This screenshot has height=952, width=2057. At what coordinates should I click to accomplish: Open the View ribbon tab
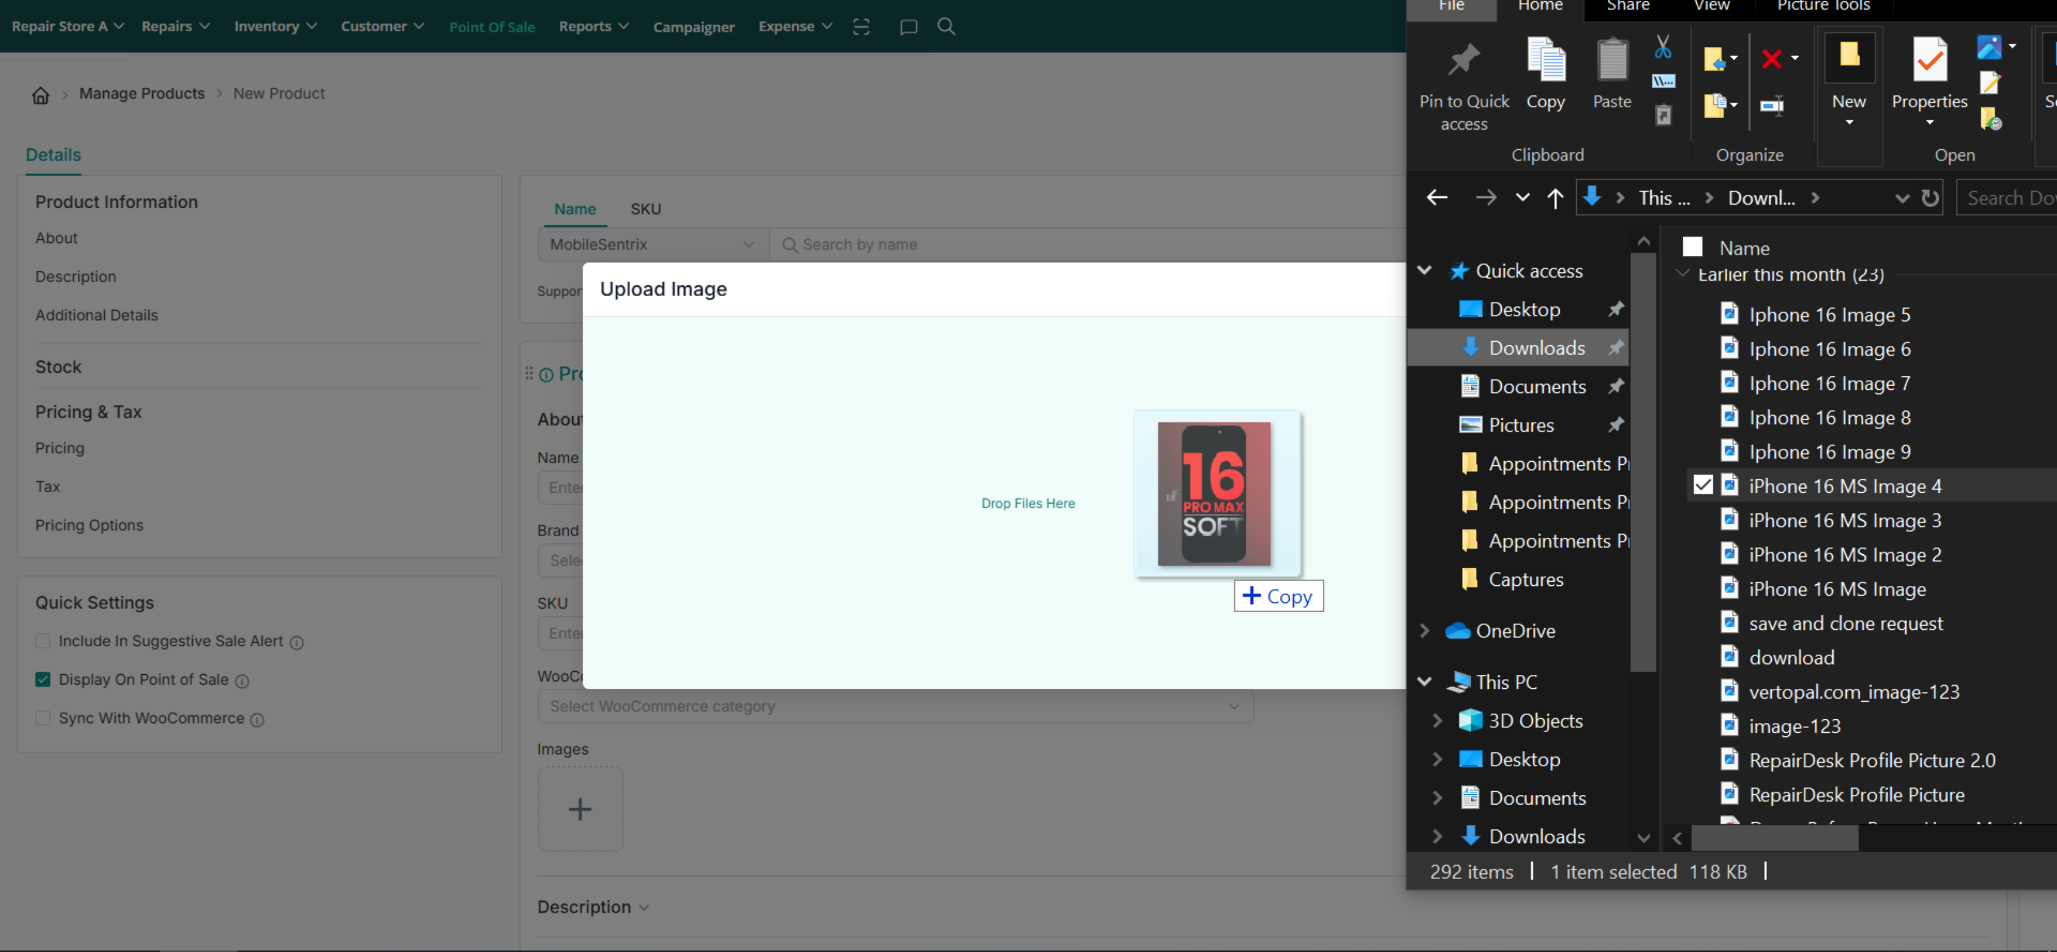(1711, 7)
